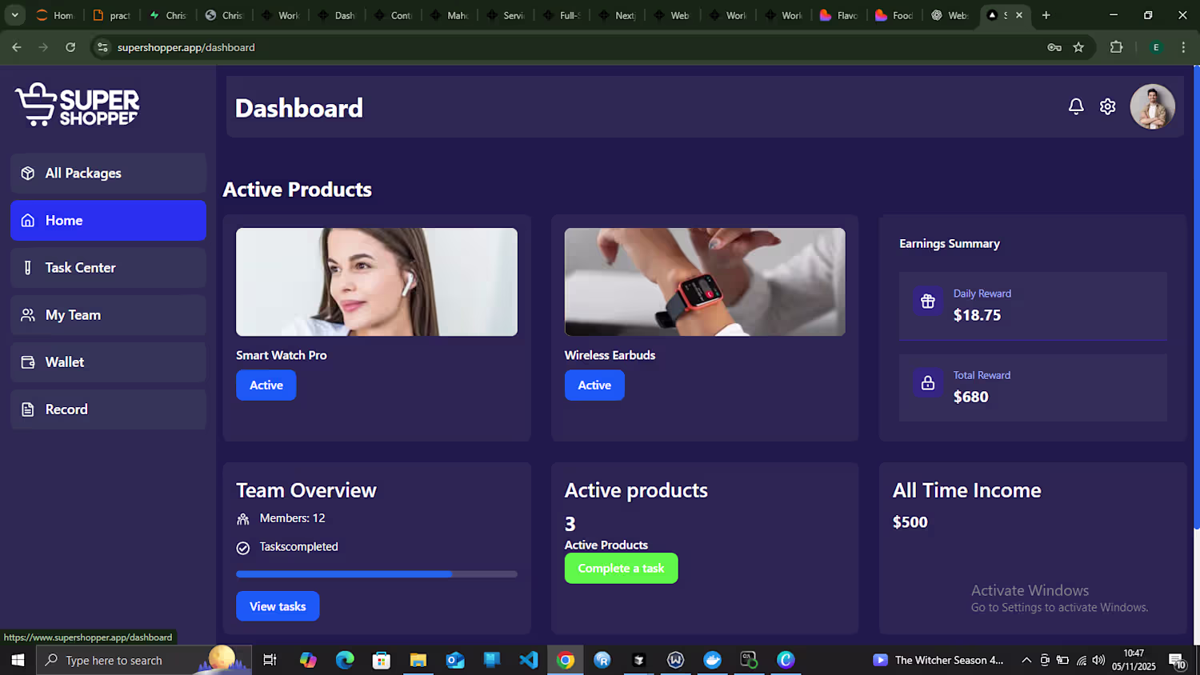Click the Daily Reward gift icon
The width and height of the screenshot is (1200, 675).
pos(928,302)
